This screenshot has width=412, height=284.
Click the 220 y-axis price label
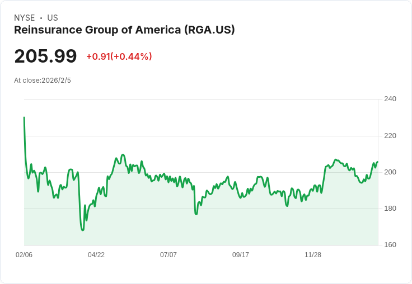(x=390, y=136)
